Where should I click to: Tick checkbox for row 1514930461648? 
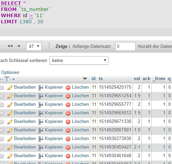(2, 156)
